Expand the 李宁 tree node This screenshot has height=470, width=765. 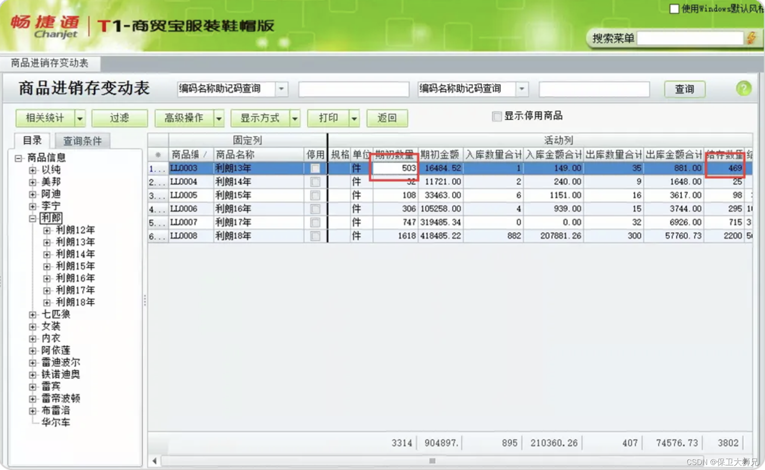click(32, 206)
